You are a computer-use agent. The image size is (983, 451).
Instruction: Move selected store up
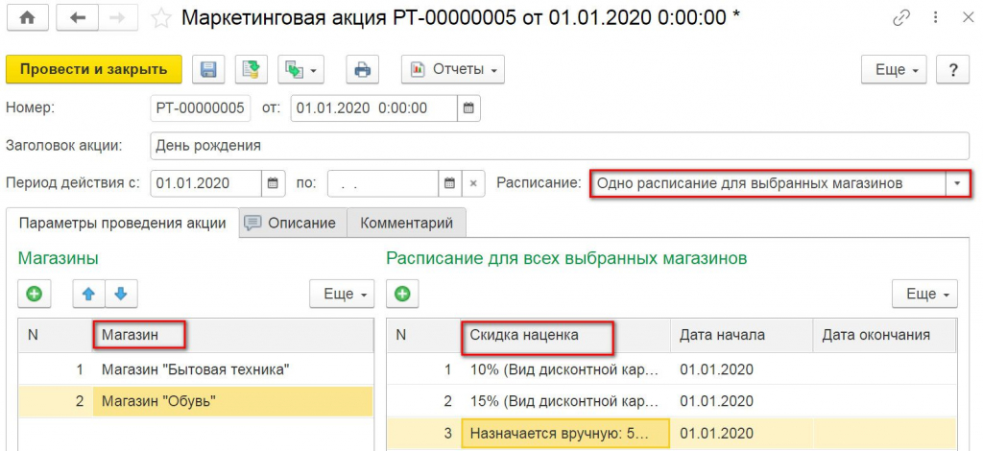coord(88,294)
